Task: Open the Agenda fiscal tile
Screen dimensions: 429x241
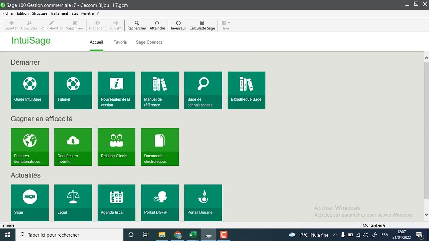Action: point(116,203)
